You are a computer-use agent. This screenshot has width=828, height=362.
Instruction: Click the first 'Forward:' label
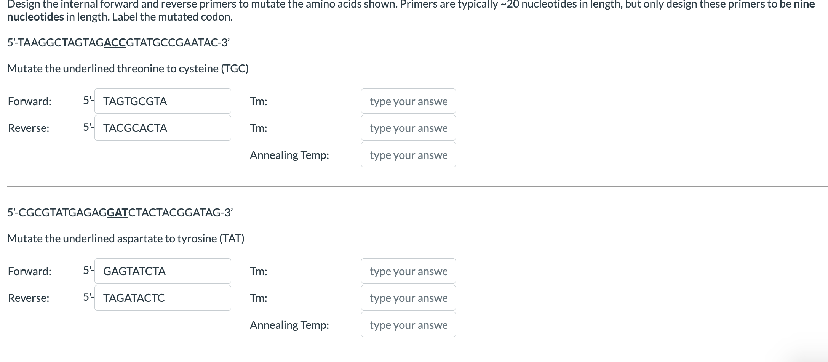click(29, 101)
